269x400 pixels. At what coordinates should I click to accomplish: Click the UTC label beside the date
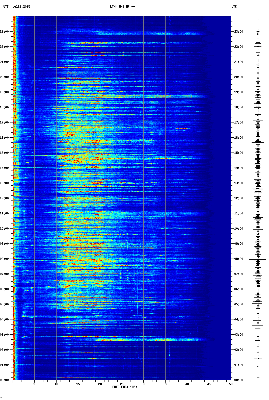point(6,7)
